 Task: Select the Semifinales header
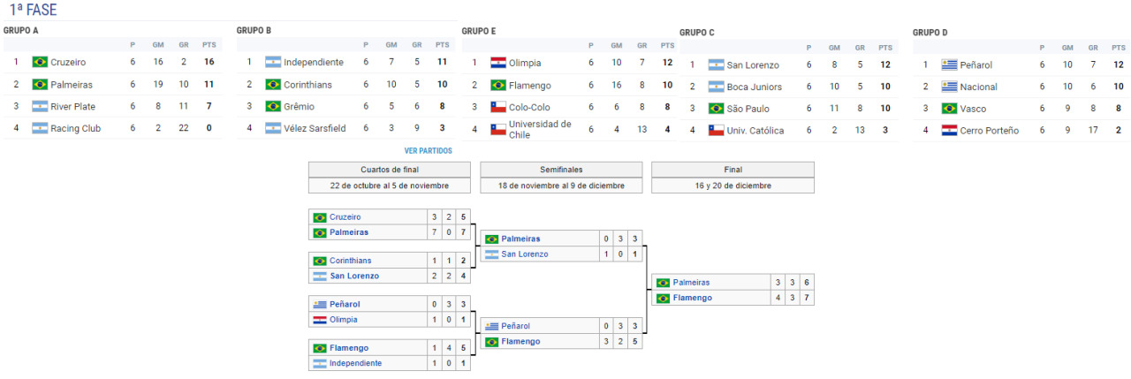[x=561, y=170]
